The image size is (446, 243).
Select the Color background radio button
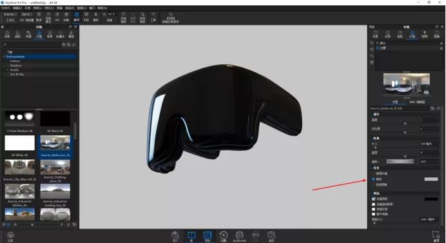373,179
